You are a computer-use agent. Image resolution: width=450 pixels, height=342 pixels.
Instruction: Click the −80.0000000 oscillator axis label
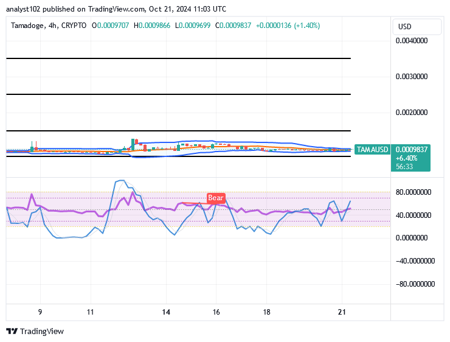[415, 284]
